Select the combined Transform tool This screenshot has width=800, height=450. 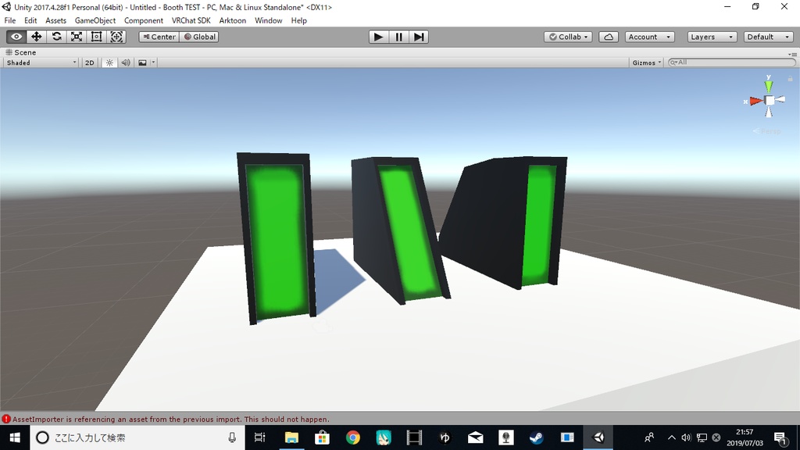point(116,37)
